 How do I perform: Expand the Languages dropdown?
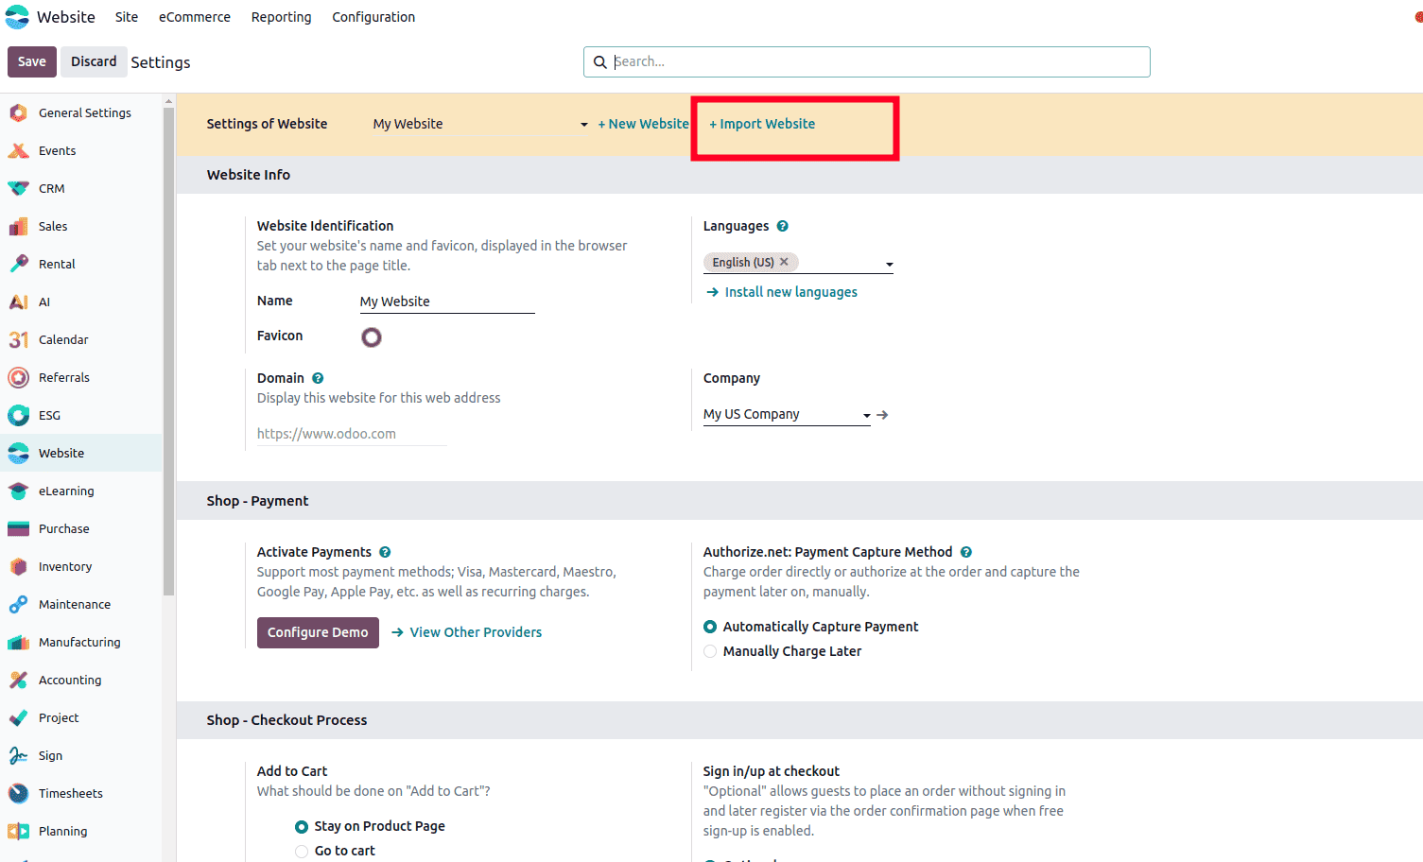[888, 264]
